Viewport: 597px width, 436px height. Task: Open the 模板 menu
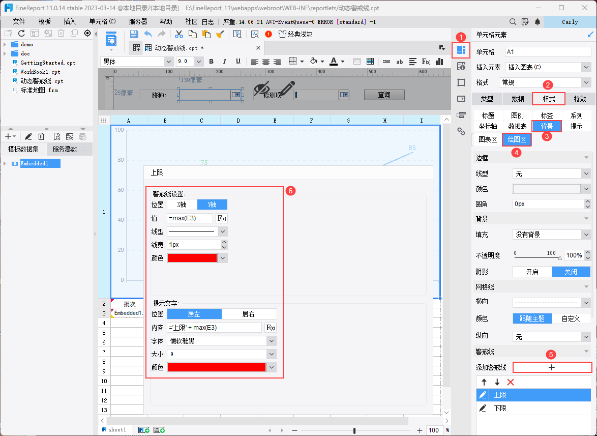click(x=45, y=22)
